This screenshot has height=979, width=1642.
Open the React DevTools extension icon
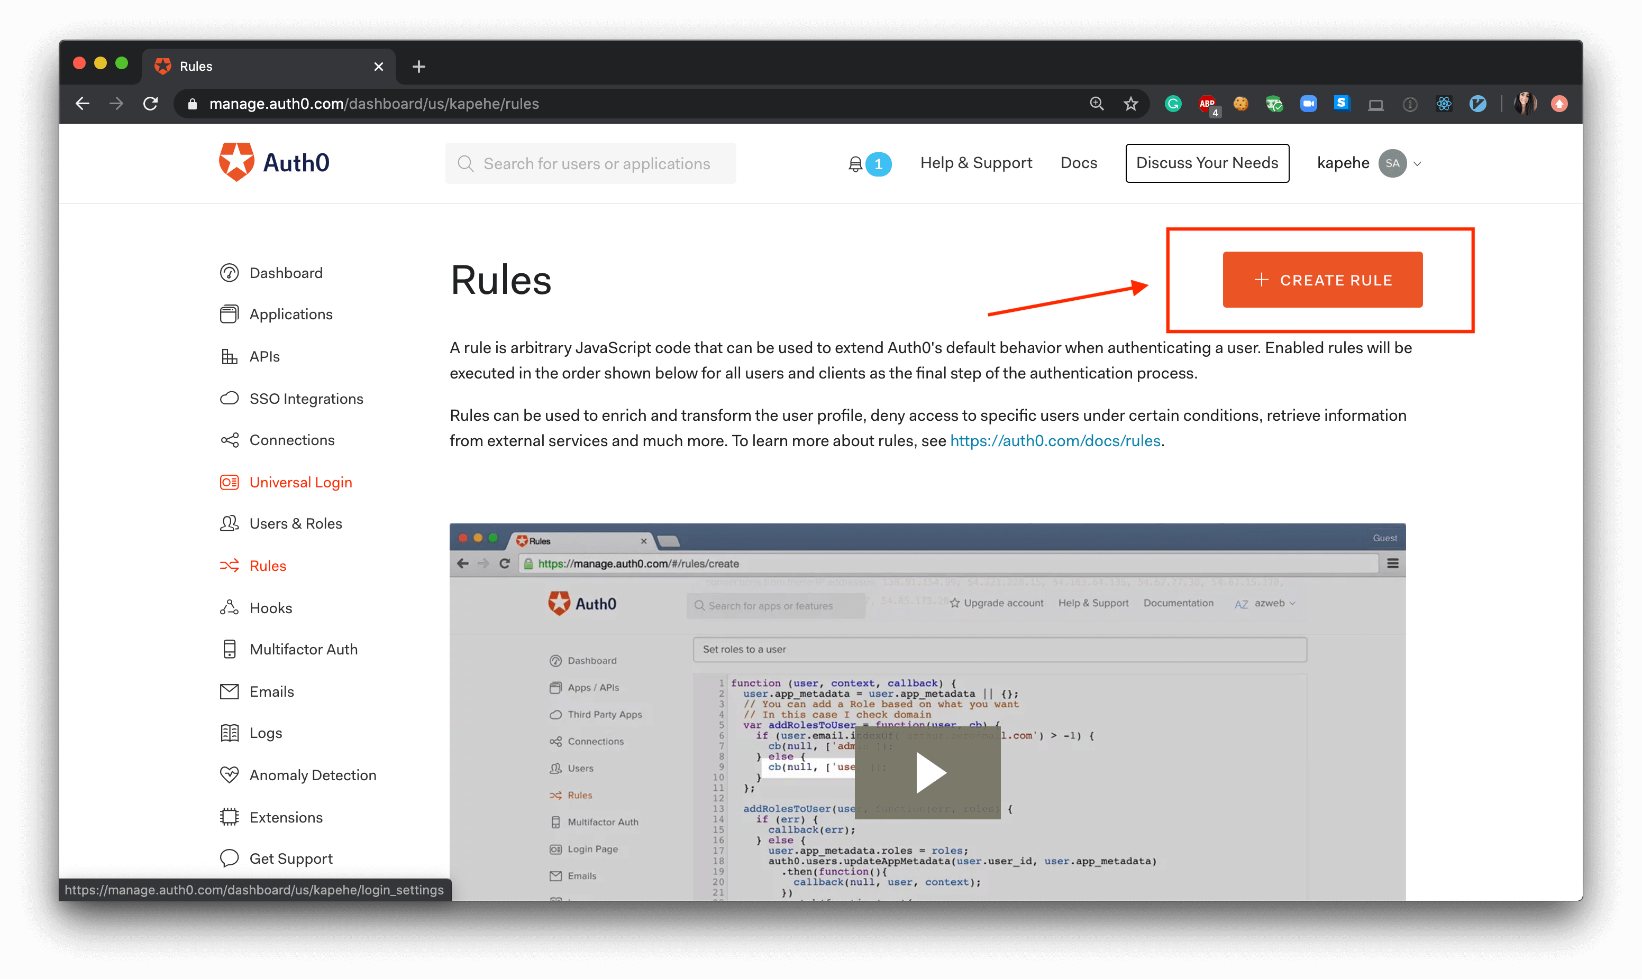coord(1444,104)
